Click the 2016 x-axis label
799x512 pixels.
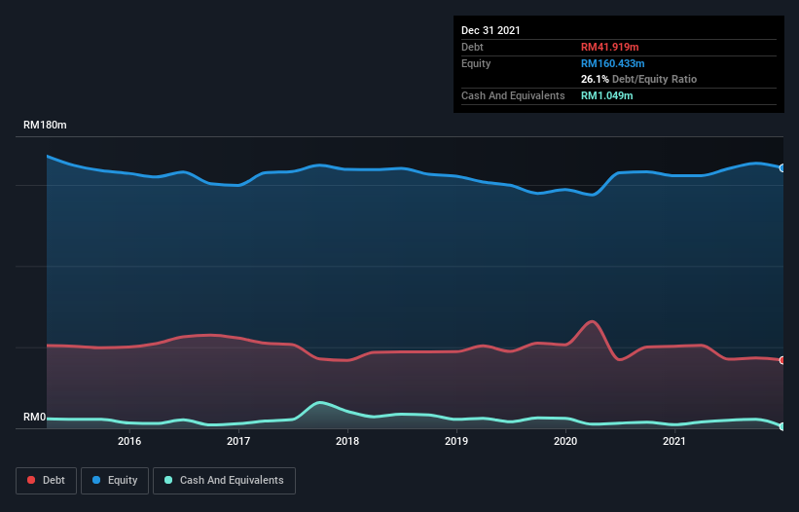pos(129,441)
